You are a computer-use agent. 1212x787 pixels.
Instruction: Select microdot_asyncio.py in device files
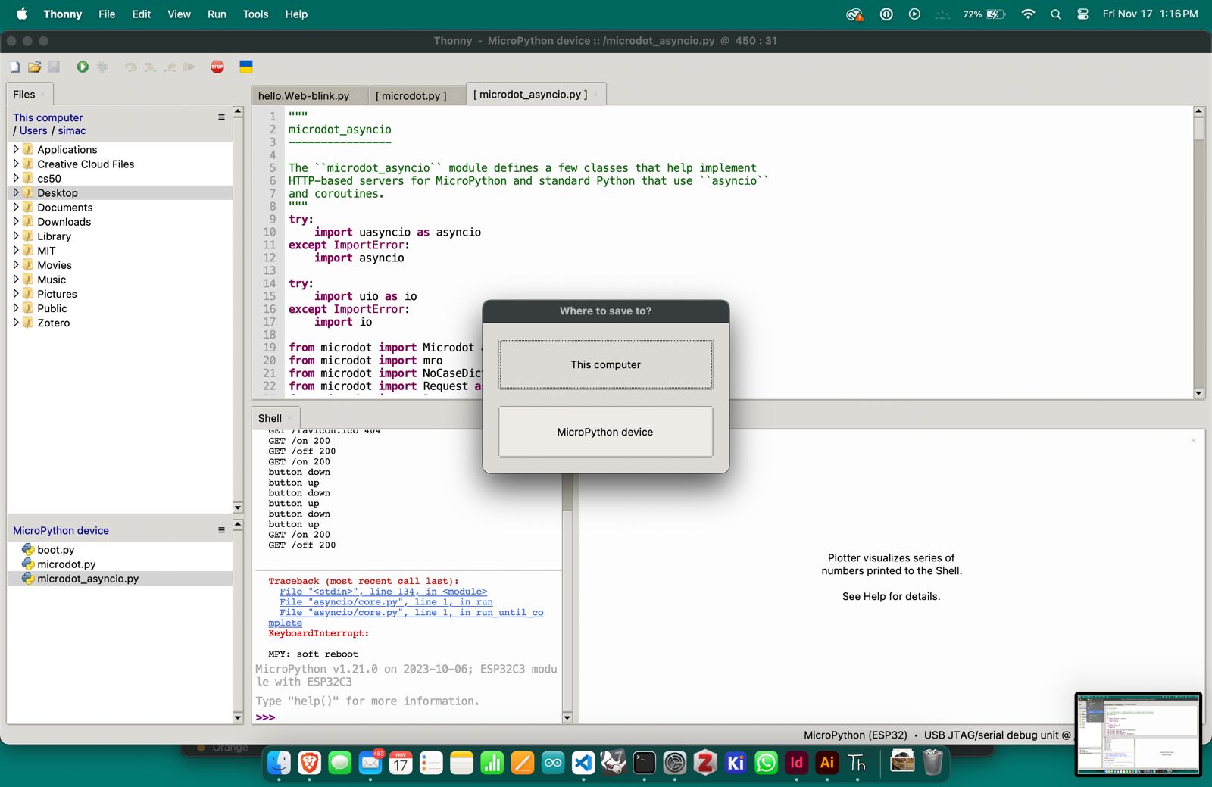click(120, 579)
